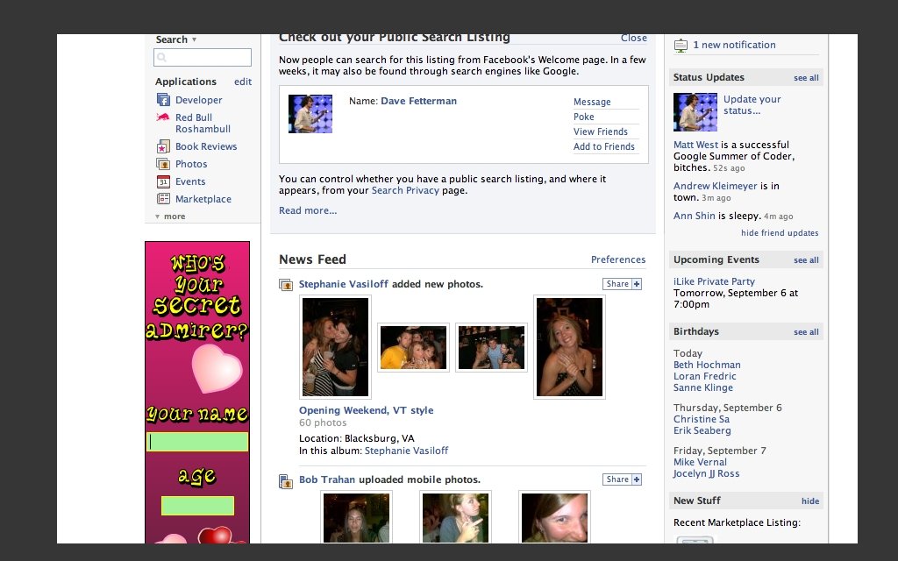See all Upcoming Events
Viewport: 898px width, 561px height.
pyautogui.click(x=806, y=260)
